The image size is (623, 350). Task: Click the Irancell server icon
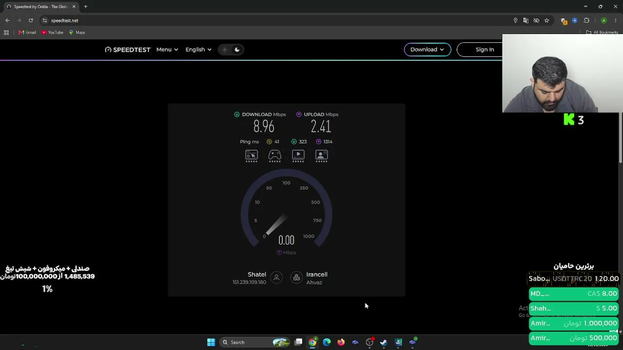[296, 278]
